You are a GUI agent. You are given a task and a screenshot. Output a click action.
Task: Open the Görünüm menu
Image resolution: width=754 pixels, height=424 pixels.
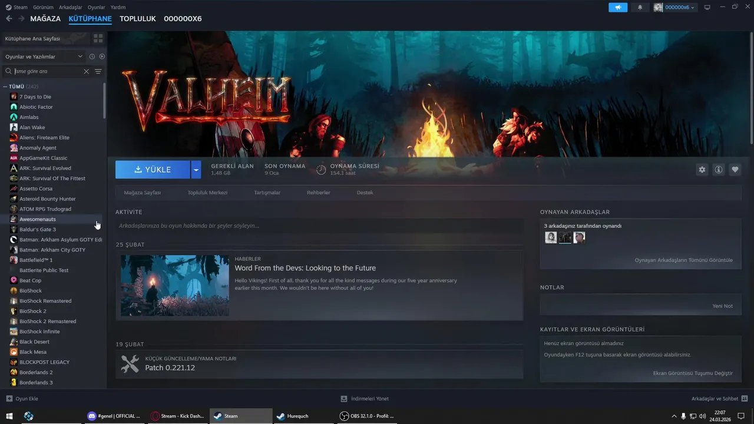(43, 7)
